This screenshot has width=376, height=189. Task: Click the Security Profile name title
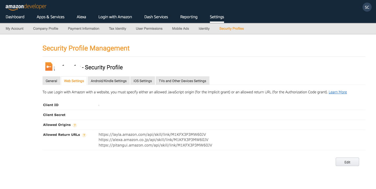coord(88,67)
